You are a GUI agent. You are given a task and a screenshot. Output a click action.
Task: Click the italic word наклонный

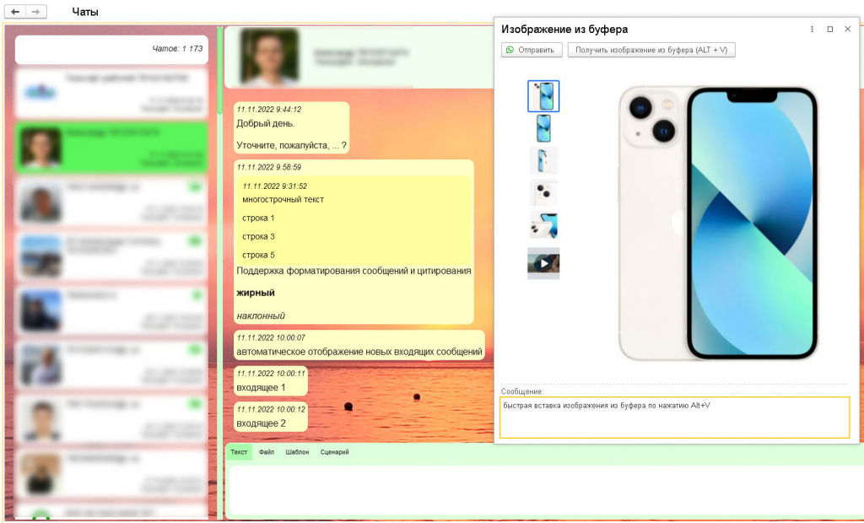point(261,315)
